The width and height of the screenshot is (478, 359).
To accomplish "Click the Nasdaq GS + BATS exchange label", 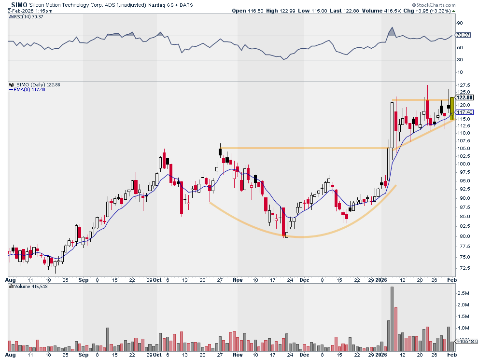I will pyautogui.click(x=171, y=5).
